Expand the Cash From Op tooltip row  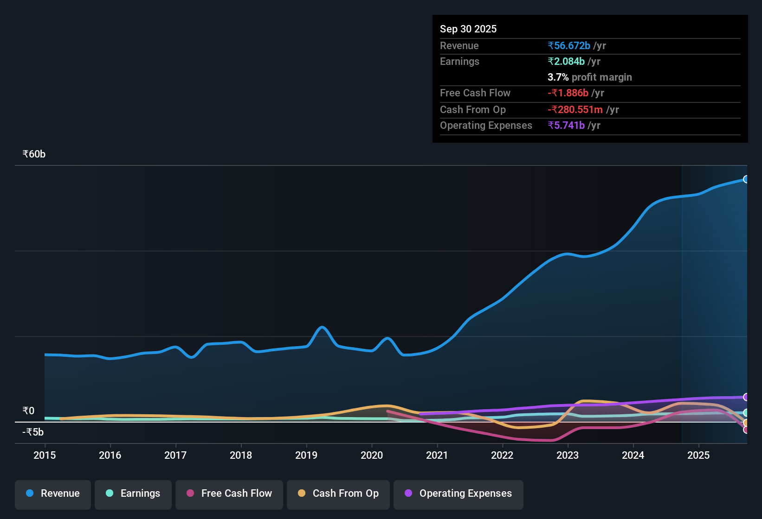pos(473,110)
